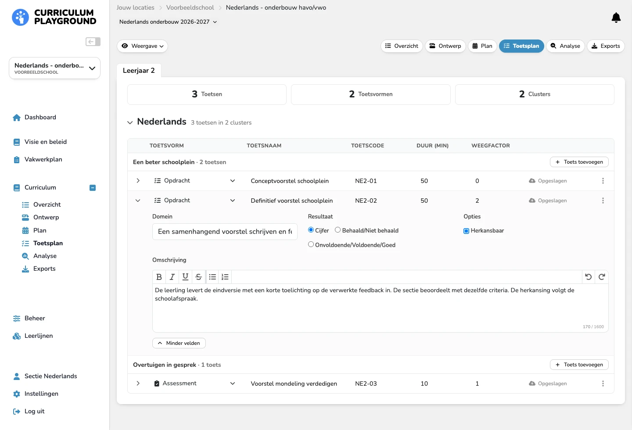Select Behaald/Niet behaald result option
632x430 pixels.
338,230
